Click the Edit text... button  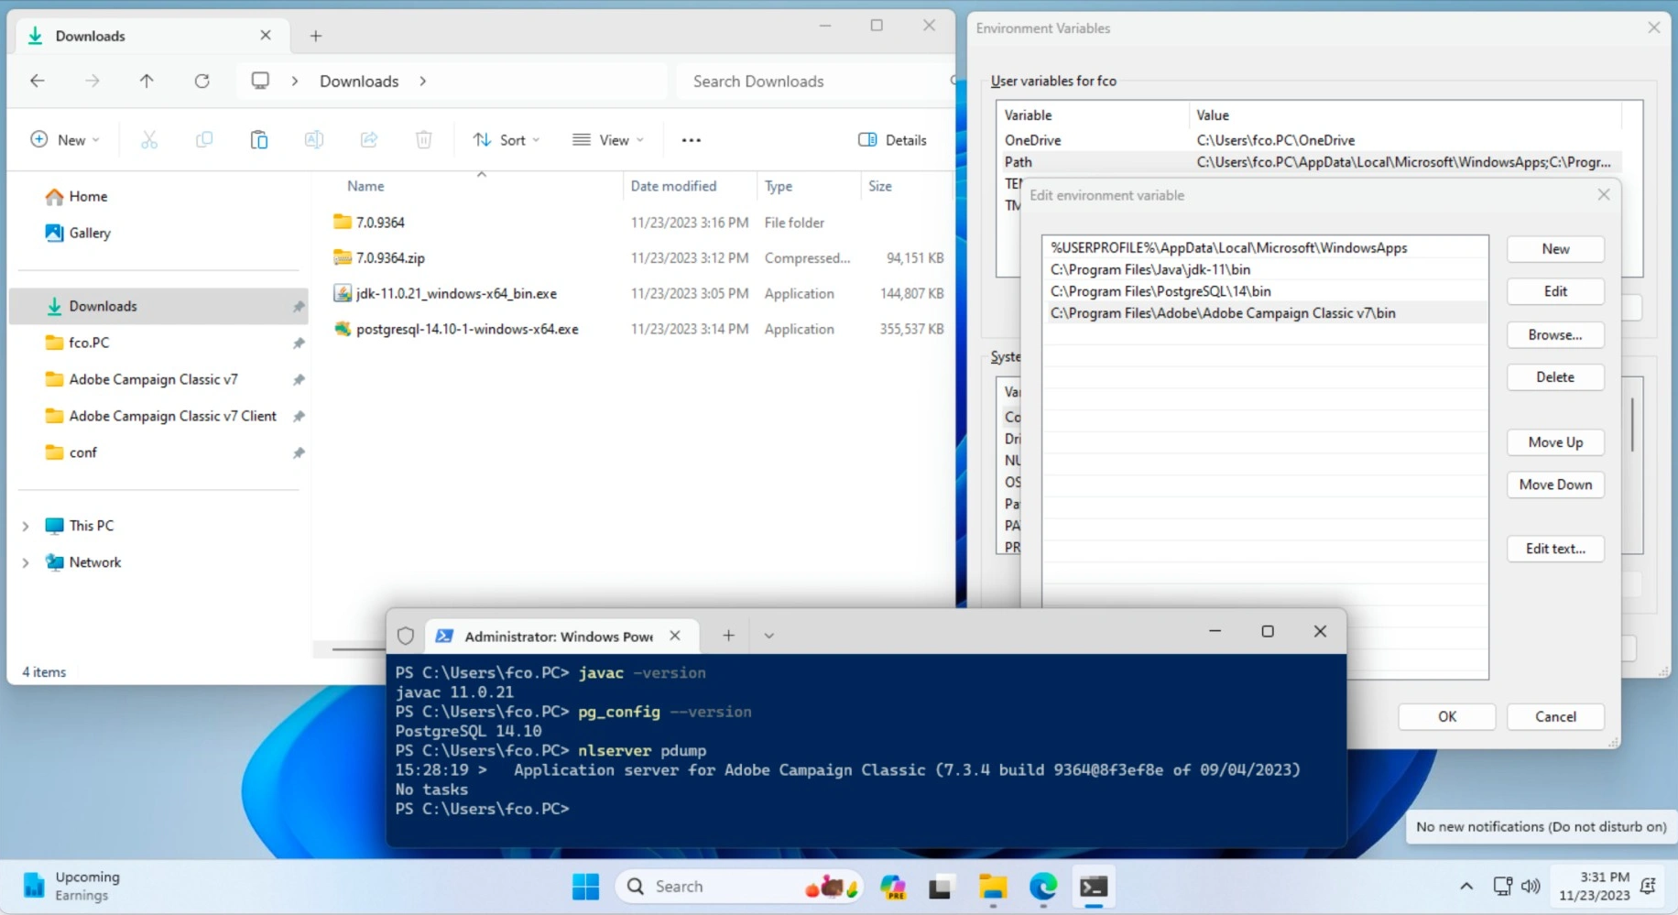pyautogui.click(x=1555, y=549)
